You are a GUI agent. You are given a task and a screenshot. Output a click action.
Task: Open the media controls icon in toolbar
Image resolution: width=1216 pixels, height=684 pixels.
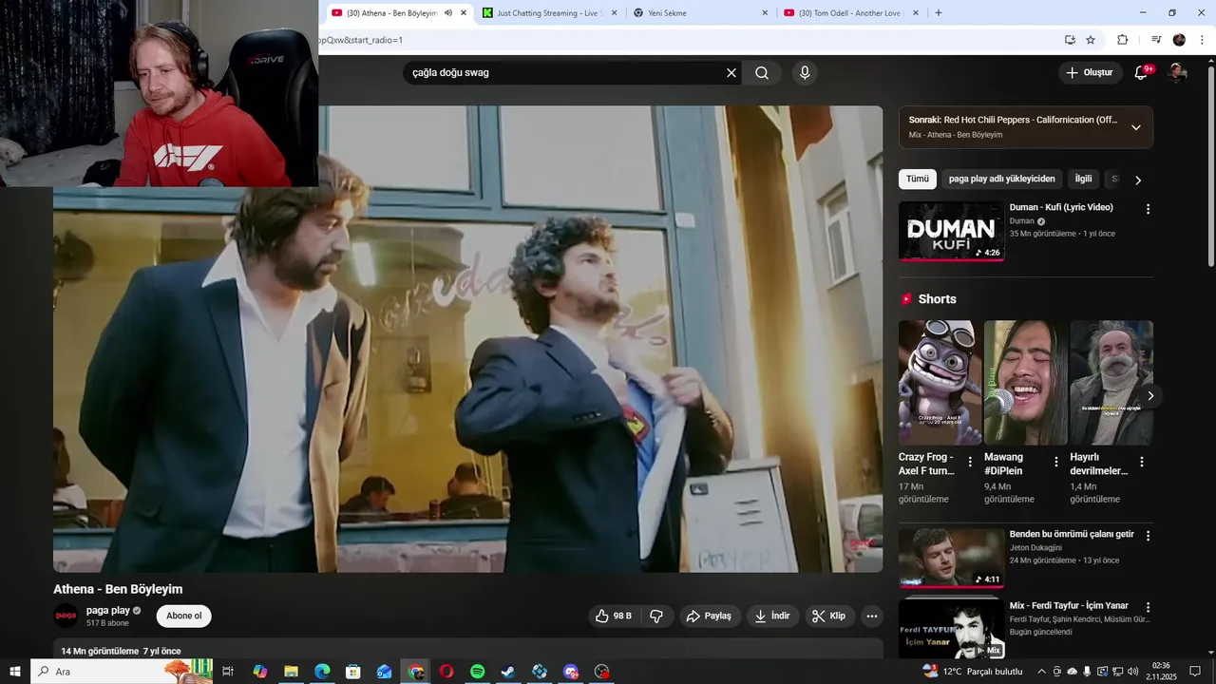pos(1156,40)
